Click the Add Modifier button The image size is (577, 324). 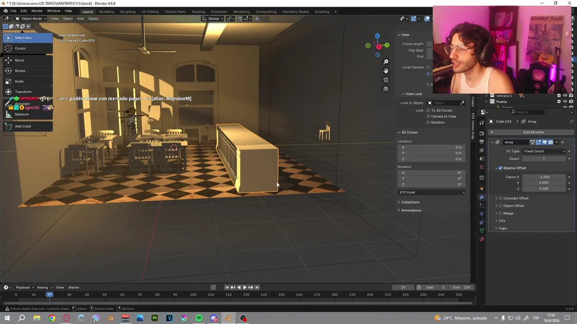[x=531, y=132]
